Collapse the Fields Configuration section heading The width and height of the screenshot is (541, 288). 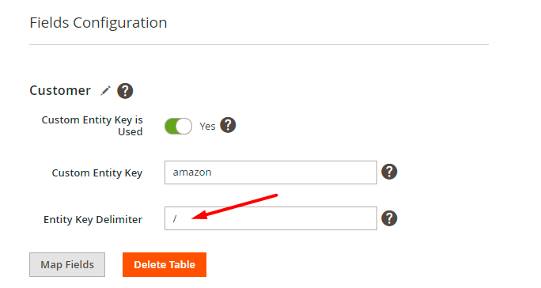coord(98,23)
